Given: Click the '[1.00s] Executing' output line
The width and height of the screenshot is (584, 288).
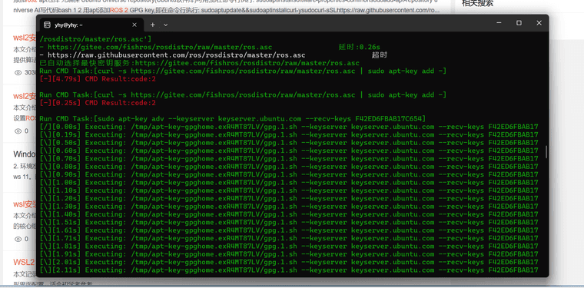Looking at the screenshot, I should (x=289, y=182).
